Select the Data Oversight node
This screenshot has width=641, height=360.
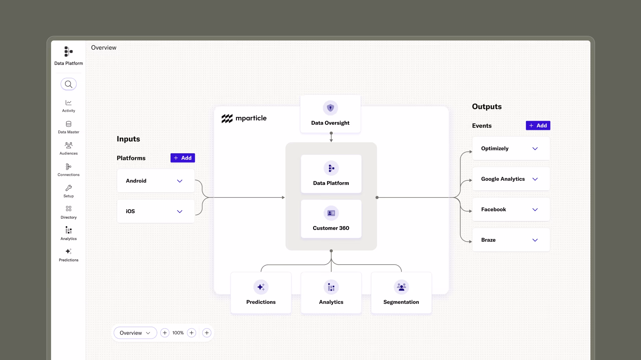click(x=331, y=114)
